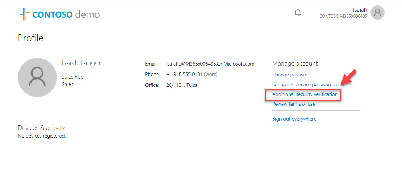Select the email address IsaiahL@M365x006485.OnMicrosoft.com
This screenshot has width=402, height=169.
tap(210, 64)
